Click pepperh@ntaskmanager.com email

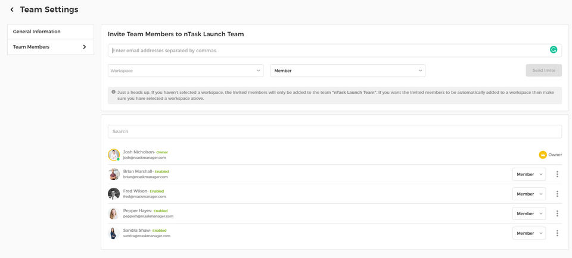tap(148, 216)
